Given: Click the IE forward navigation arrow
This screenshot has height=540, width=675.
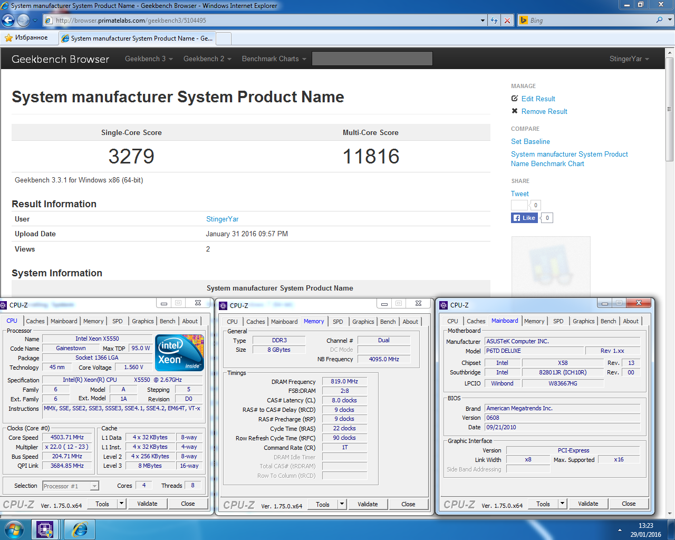Looking at the screenshot, I should [23, 21].
